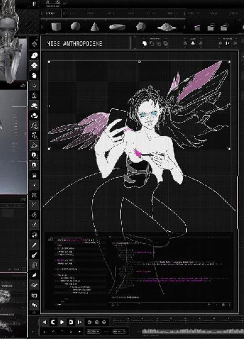Click the vertical scrollbar right of the canvas
Screen dimensions: 244x339
coord(238,202)
